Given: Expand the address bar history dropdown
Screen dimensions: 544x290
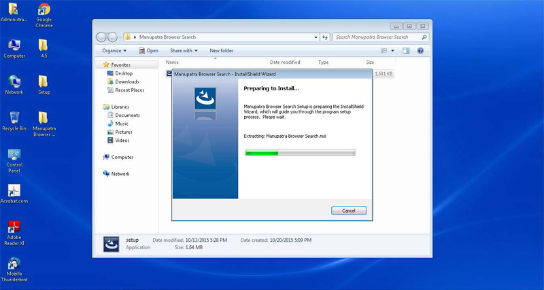Looking at the screenshot, I should click(316, 37).
